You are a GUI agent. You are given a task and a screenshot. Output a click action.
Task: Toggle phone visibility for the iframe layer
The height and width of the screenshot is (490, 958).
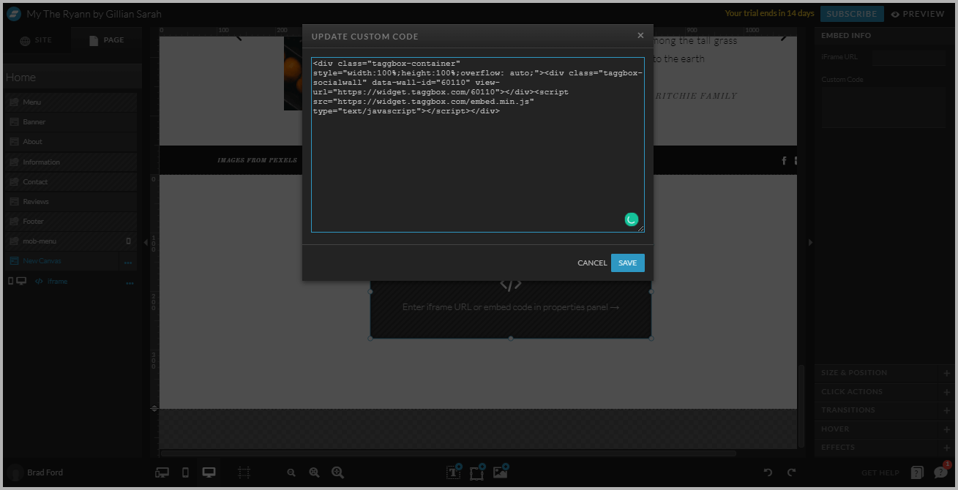pos(11,280)
